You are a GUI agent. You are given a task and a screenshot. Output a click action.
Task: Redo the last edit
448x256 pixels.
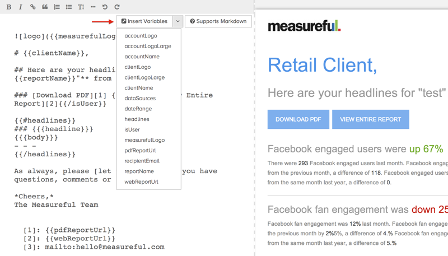(117, 7)
